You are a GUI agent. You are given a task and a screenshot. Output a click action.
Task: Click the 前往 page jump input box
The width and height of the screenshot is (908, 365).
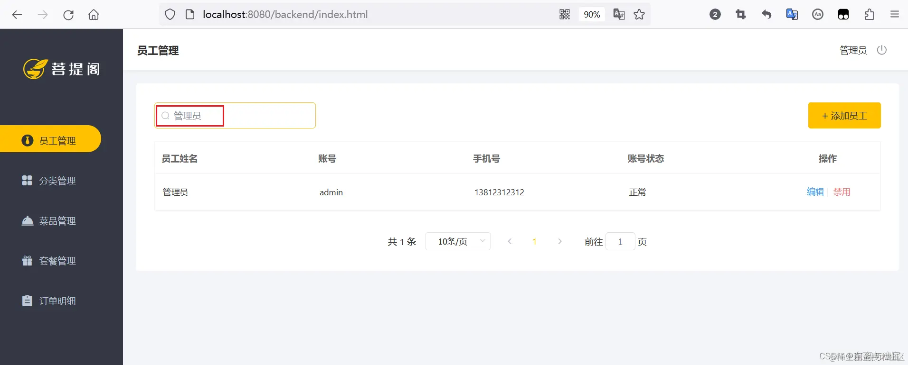[620, 242]
